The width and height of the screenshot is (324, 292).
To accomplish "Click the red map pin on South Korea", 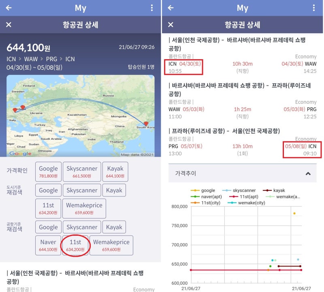I will (x=146, y=124).
